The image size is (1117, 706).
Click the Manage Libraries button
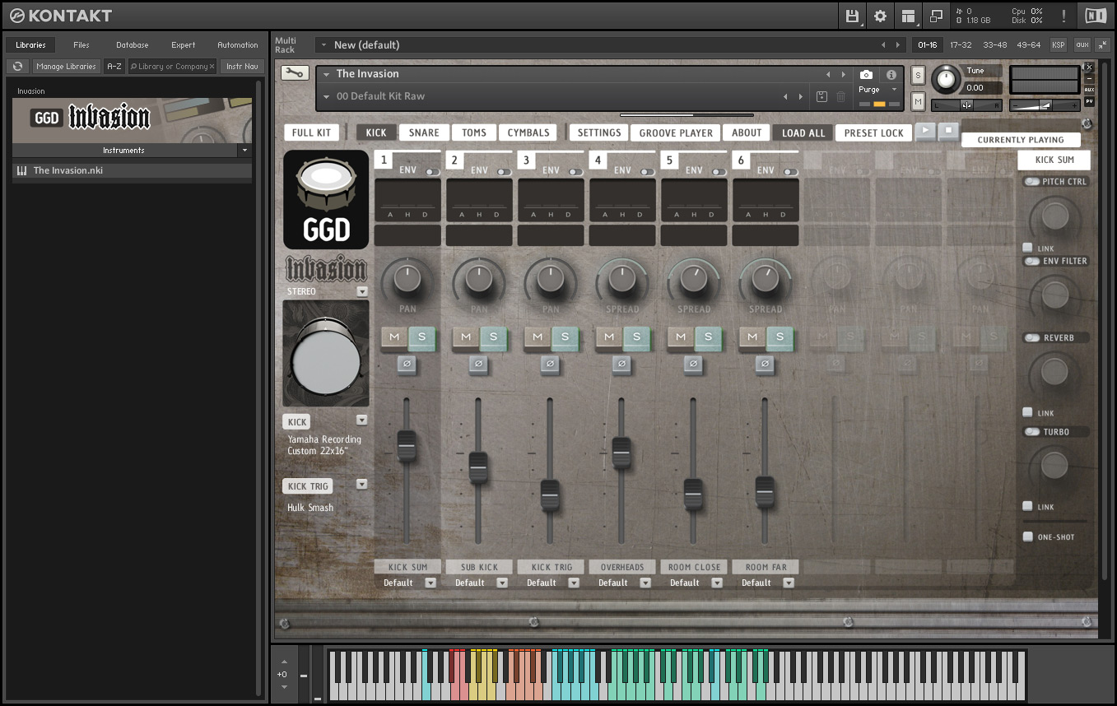pyautogui.click(x=67, y=67)
